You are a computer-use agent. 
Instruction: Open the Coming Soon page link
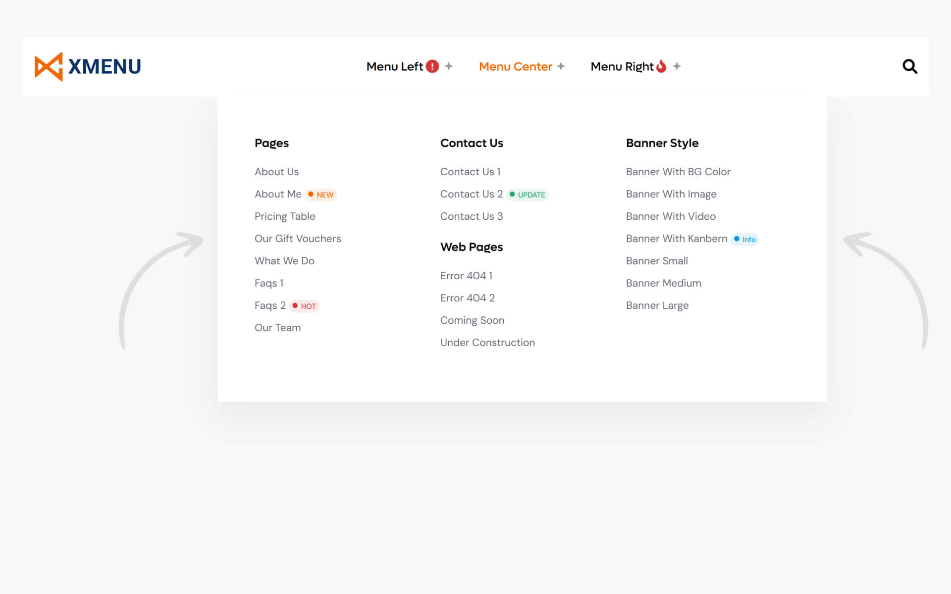(472, 320)
